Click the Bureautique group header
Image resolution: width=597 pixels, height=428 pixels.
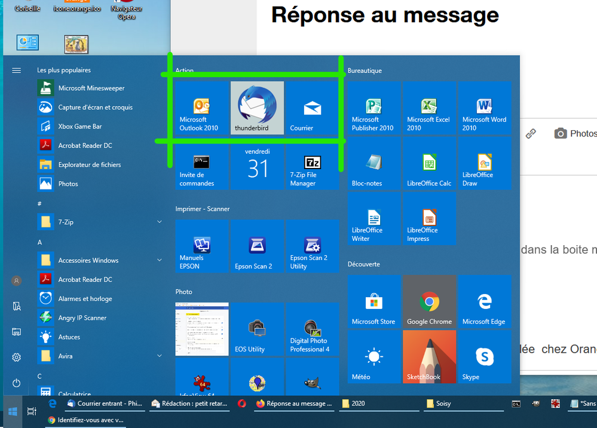click(365, 71)
